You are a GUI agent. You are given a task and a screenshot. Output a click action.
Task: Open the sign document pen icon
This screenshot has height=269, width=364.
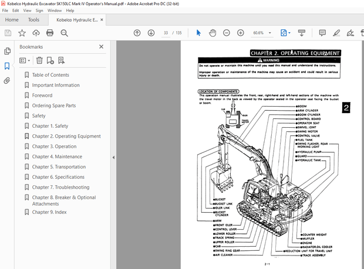(350, 33)
